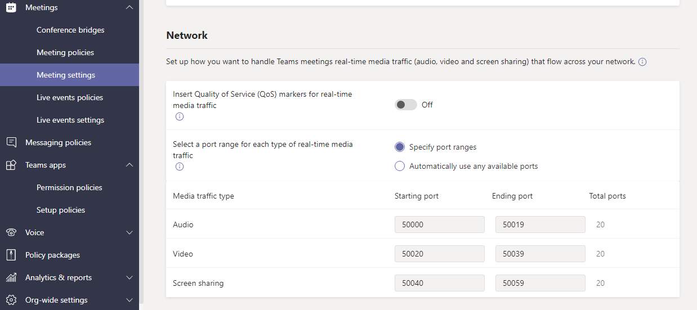Click the Audio starting port field
This screenshot has width=697, height=310.
tap(439, 224)
